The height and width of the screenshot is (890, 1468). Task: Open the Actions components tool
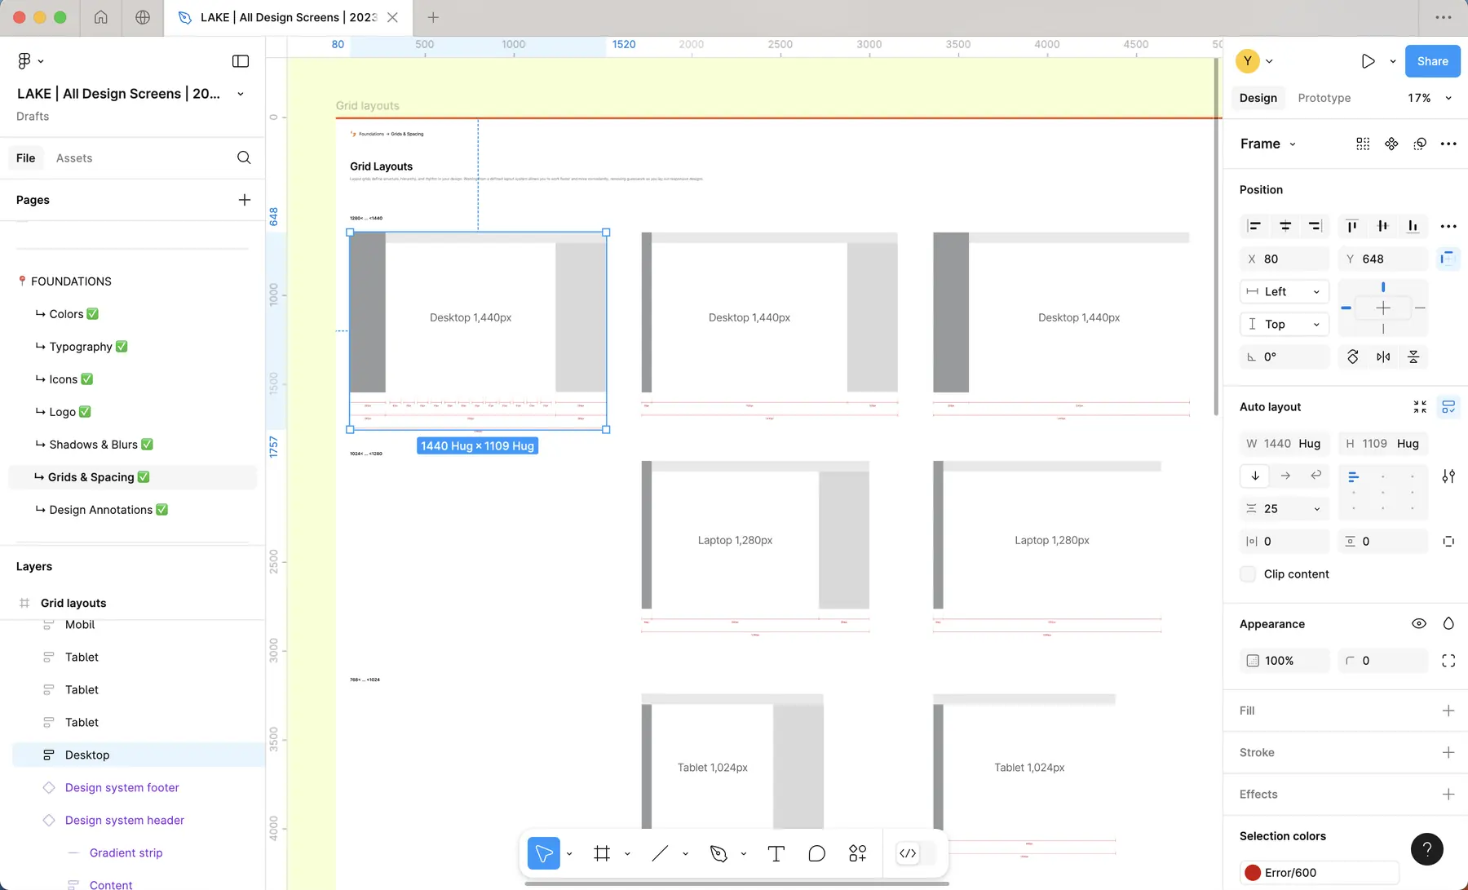[857, 853]
